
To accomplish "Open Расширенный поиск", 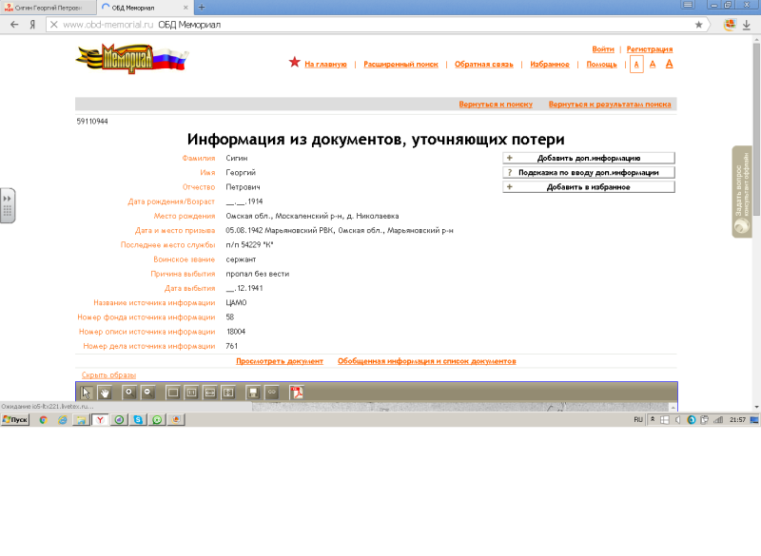I will pyautogui.click(x=400, y=64).
